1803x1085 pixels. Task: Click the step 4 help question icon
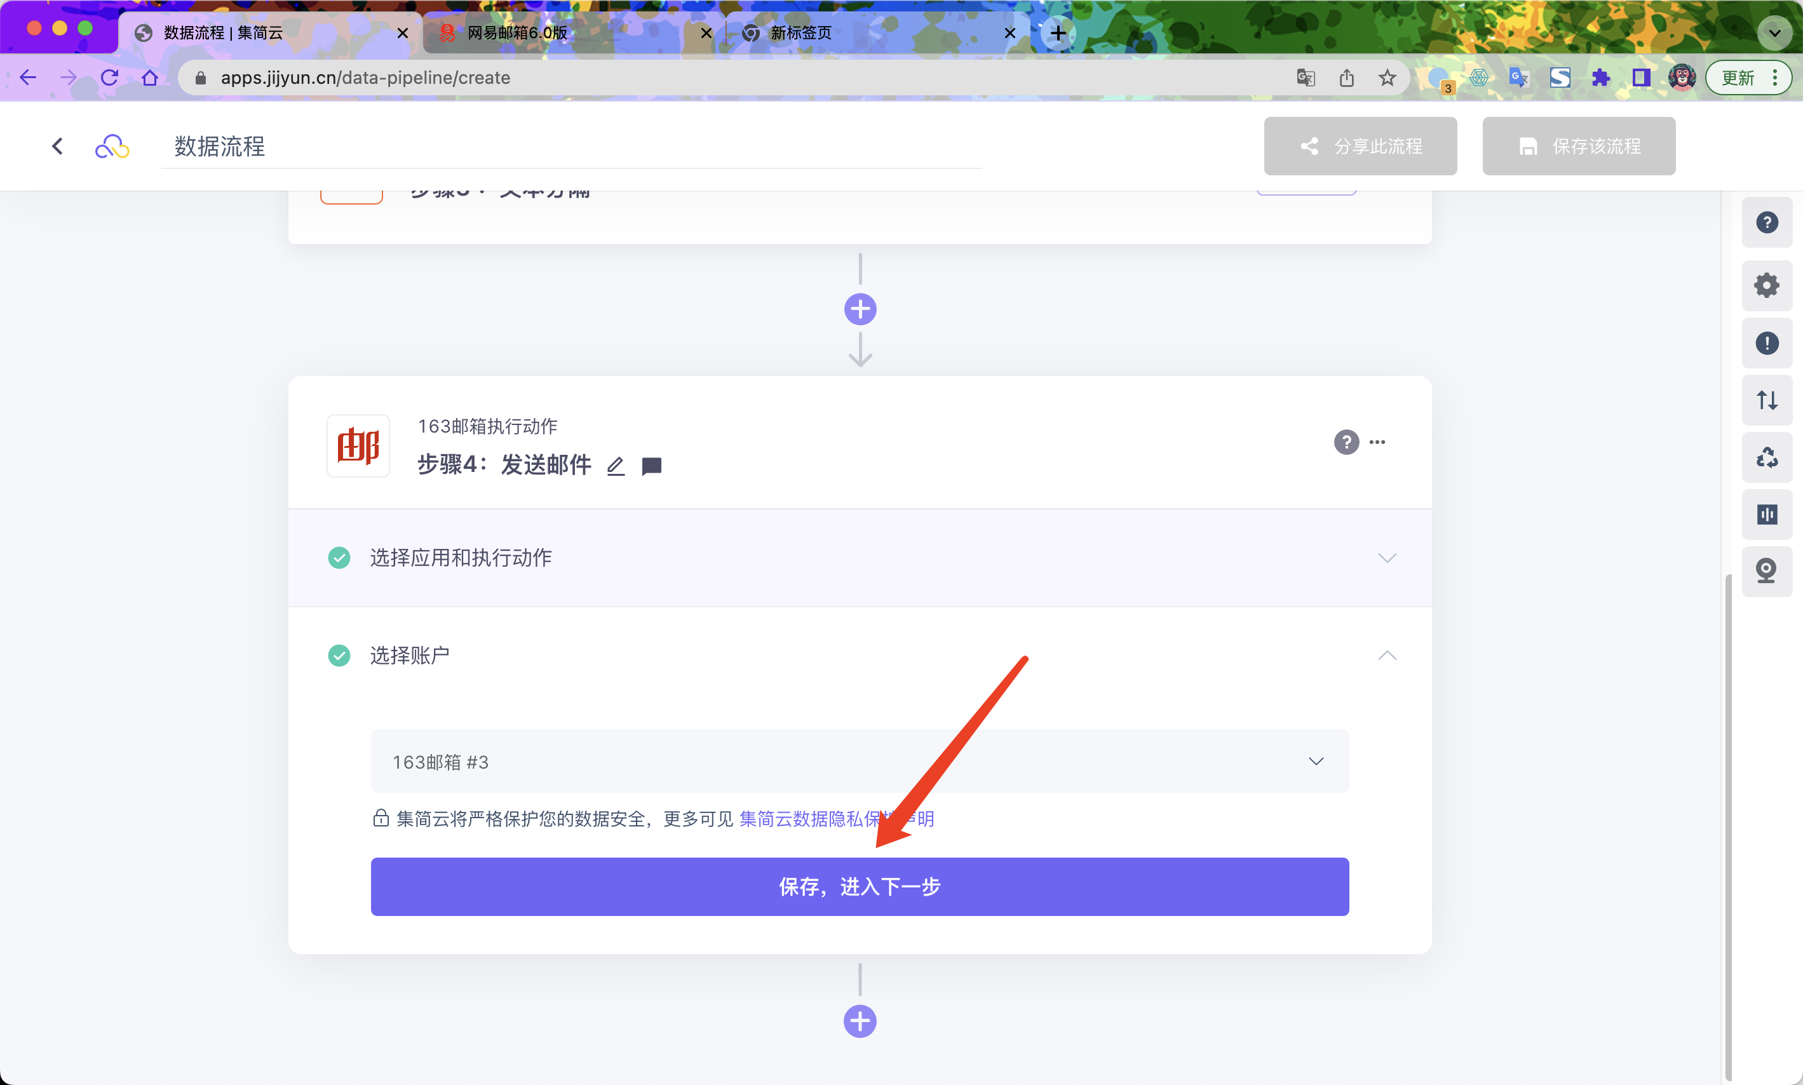tap(1346, 441)
